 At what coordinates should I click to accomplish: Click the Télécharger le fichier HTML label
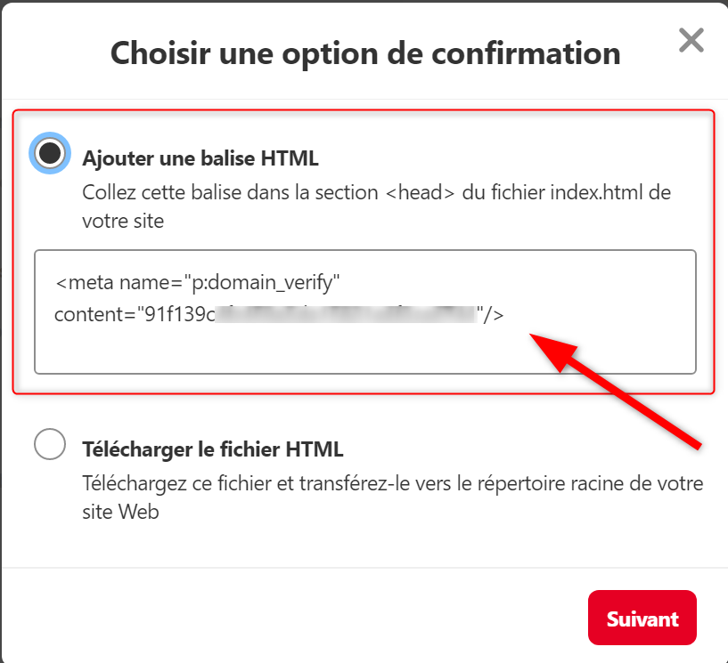coord(213,449)
